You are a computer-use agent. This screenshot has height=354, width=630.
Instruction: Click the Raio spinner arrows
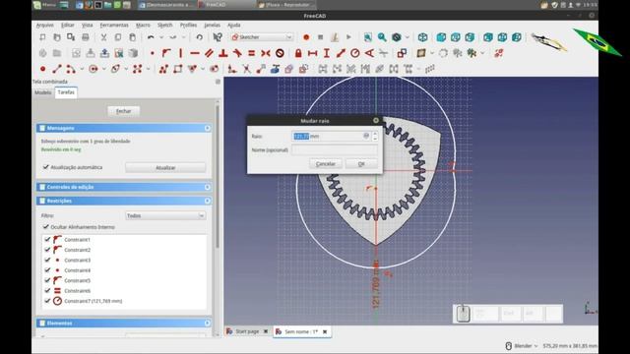click(375, 137)
